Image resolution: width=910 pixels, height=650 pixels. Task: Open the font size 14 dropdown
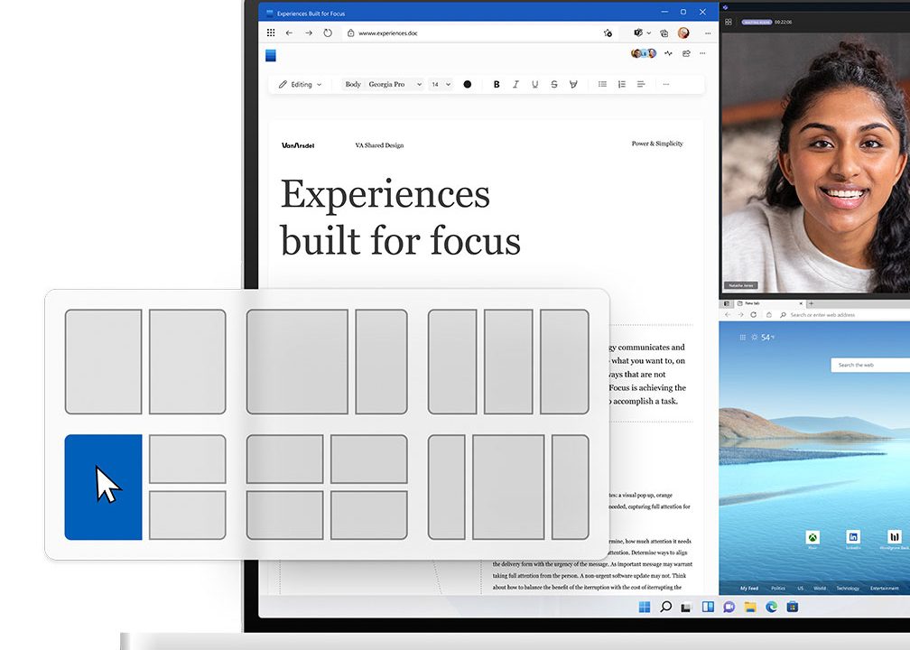441,84
